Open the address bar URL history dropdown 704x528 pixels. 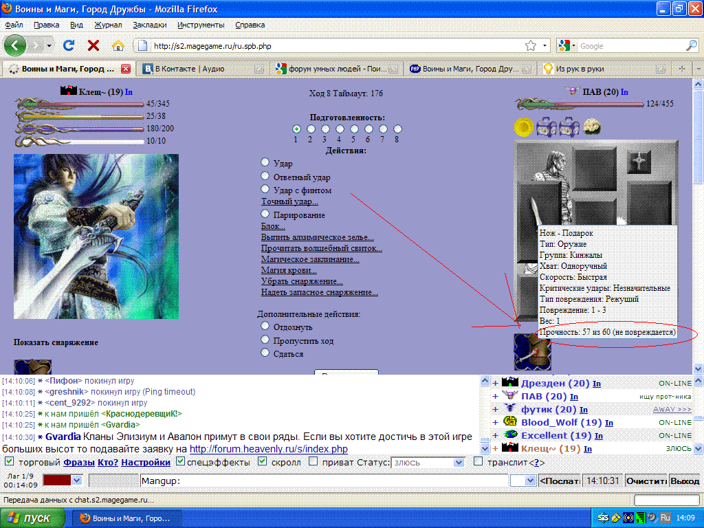click(544, 46)
